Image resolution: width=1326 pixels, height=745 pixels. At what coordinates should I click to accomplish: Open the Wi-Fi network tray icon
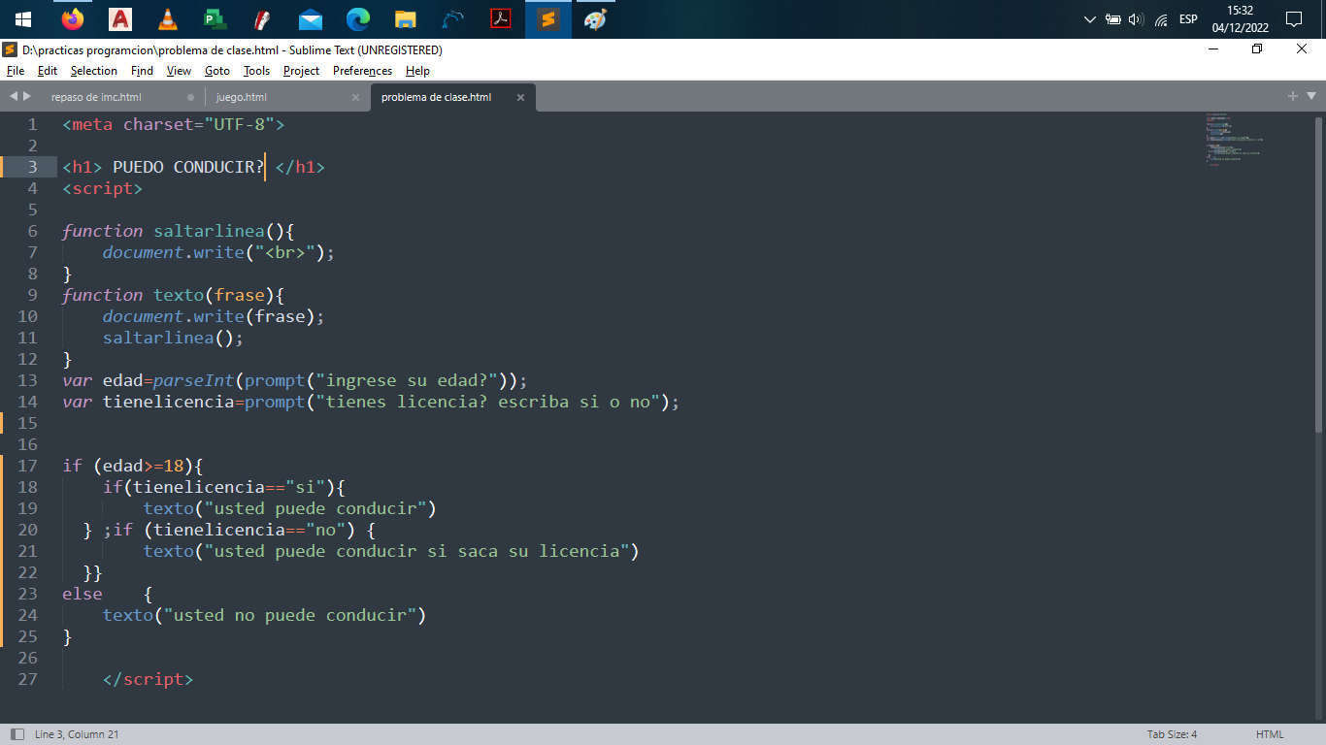tap(1161, 19)
